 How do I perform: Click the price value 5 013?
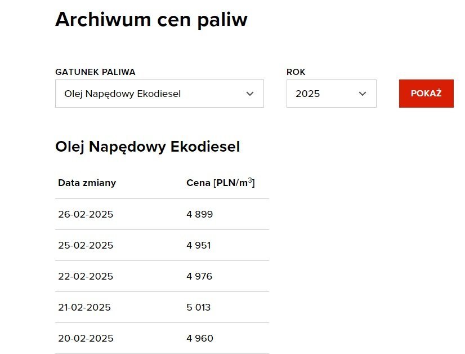(199, 307)
